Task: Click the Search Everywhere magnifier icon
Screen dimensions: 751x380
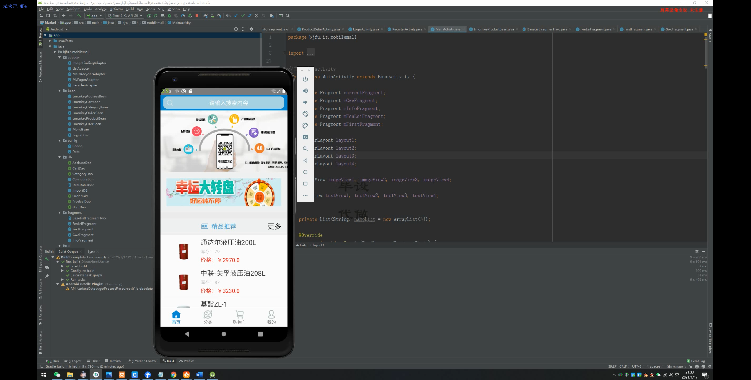Action: tap(288, 16)
